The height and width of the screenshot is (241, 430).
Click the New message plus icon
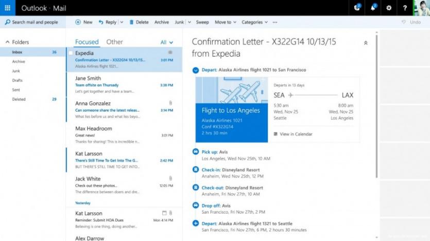(x=78, y=22)
